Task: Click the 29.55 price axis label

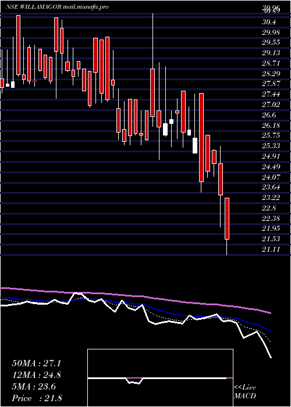Action: (x=271, y=43)
